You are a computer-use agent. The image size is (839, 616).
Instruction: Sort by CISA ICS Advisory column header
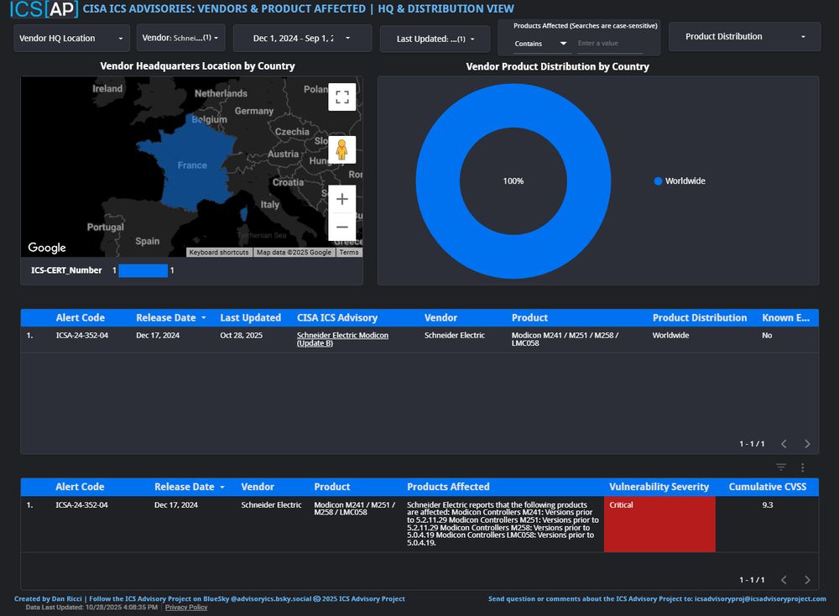pyautogui.click(x=337, y=318)
